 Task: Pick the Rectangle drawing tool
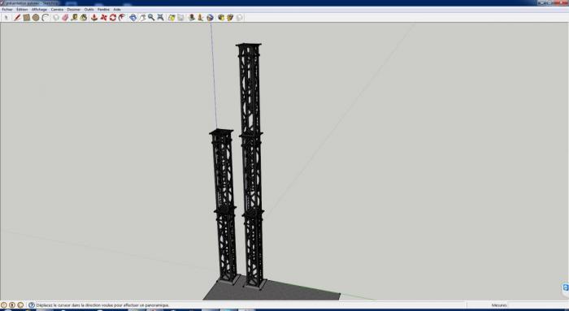pyautogui.click(x=27, y=17)
